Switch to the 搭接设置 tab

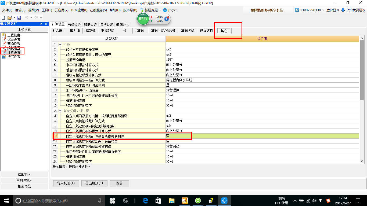[106, 24]
